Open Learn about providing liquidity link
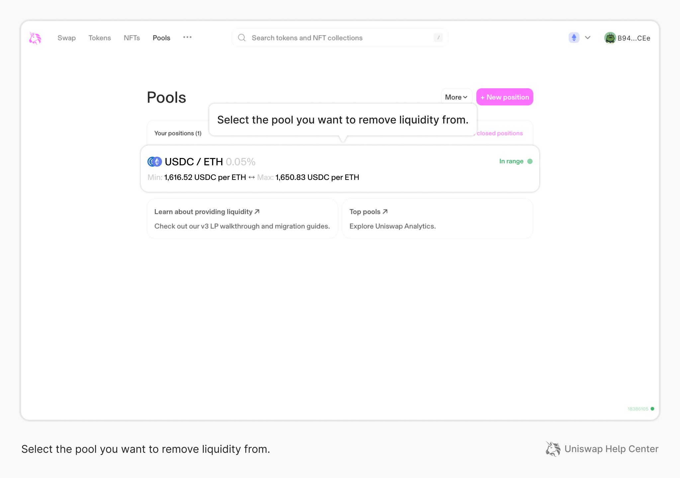 [207, 211]
